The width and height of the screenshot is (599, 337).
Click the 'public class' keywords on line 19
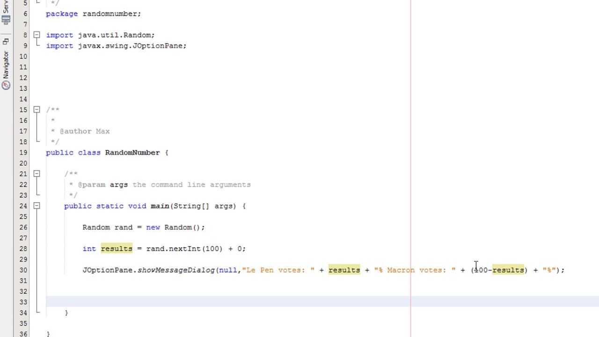[73, 153]
